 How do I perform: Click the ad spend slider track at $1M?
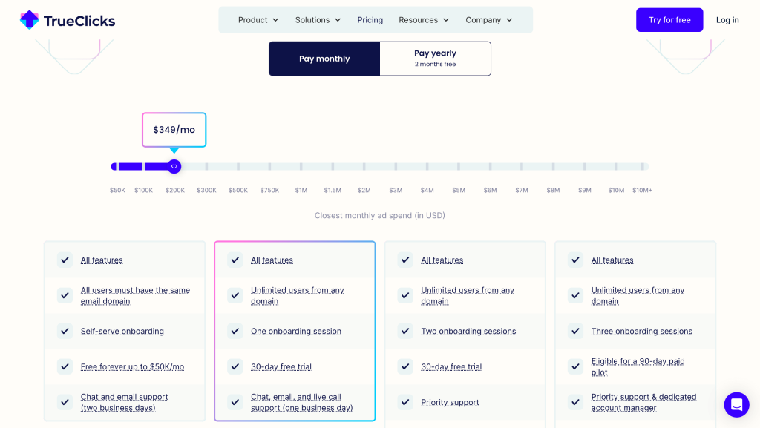(301, 166)
